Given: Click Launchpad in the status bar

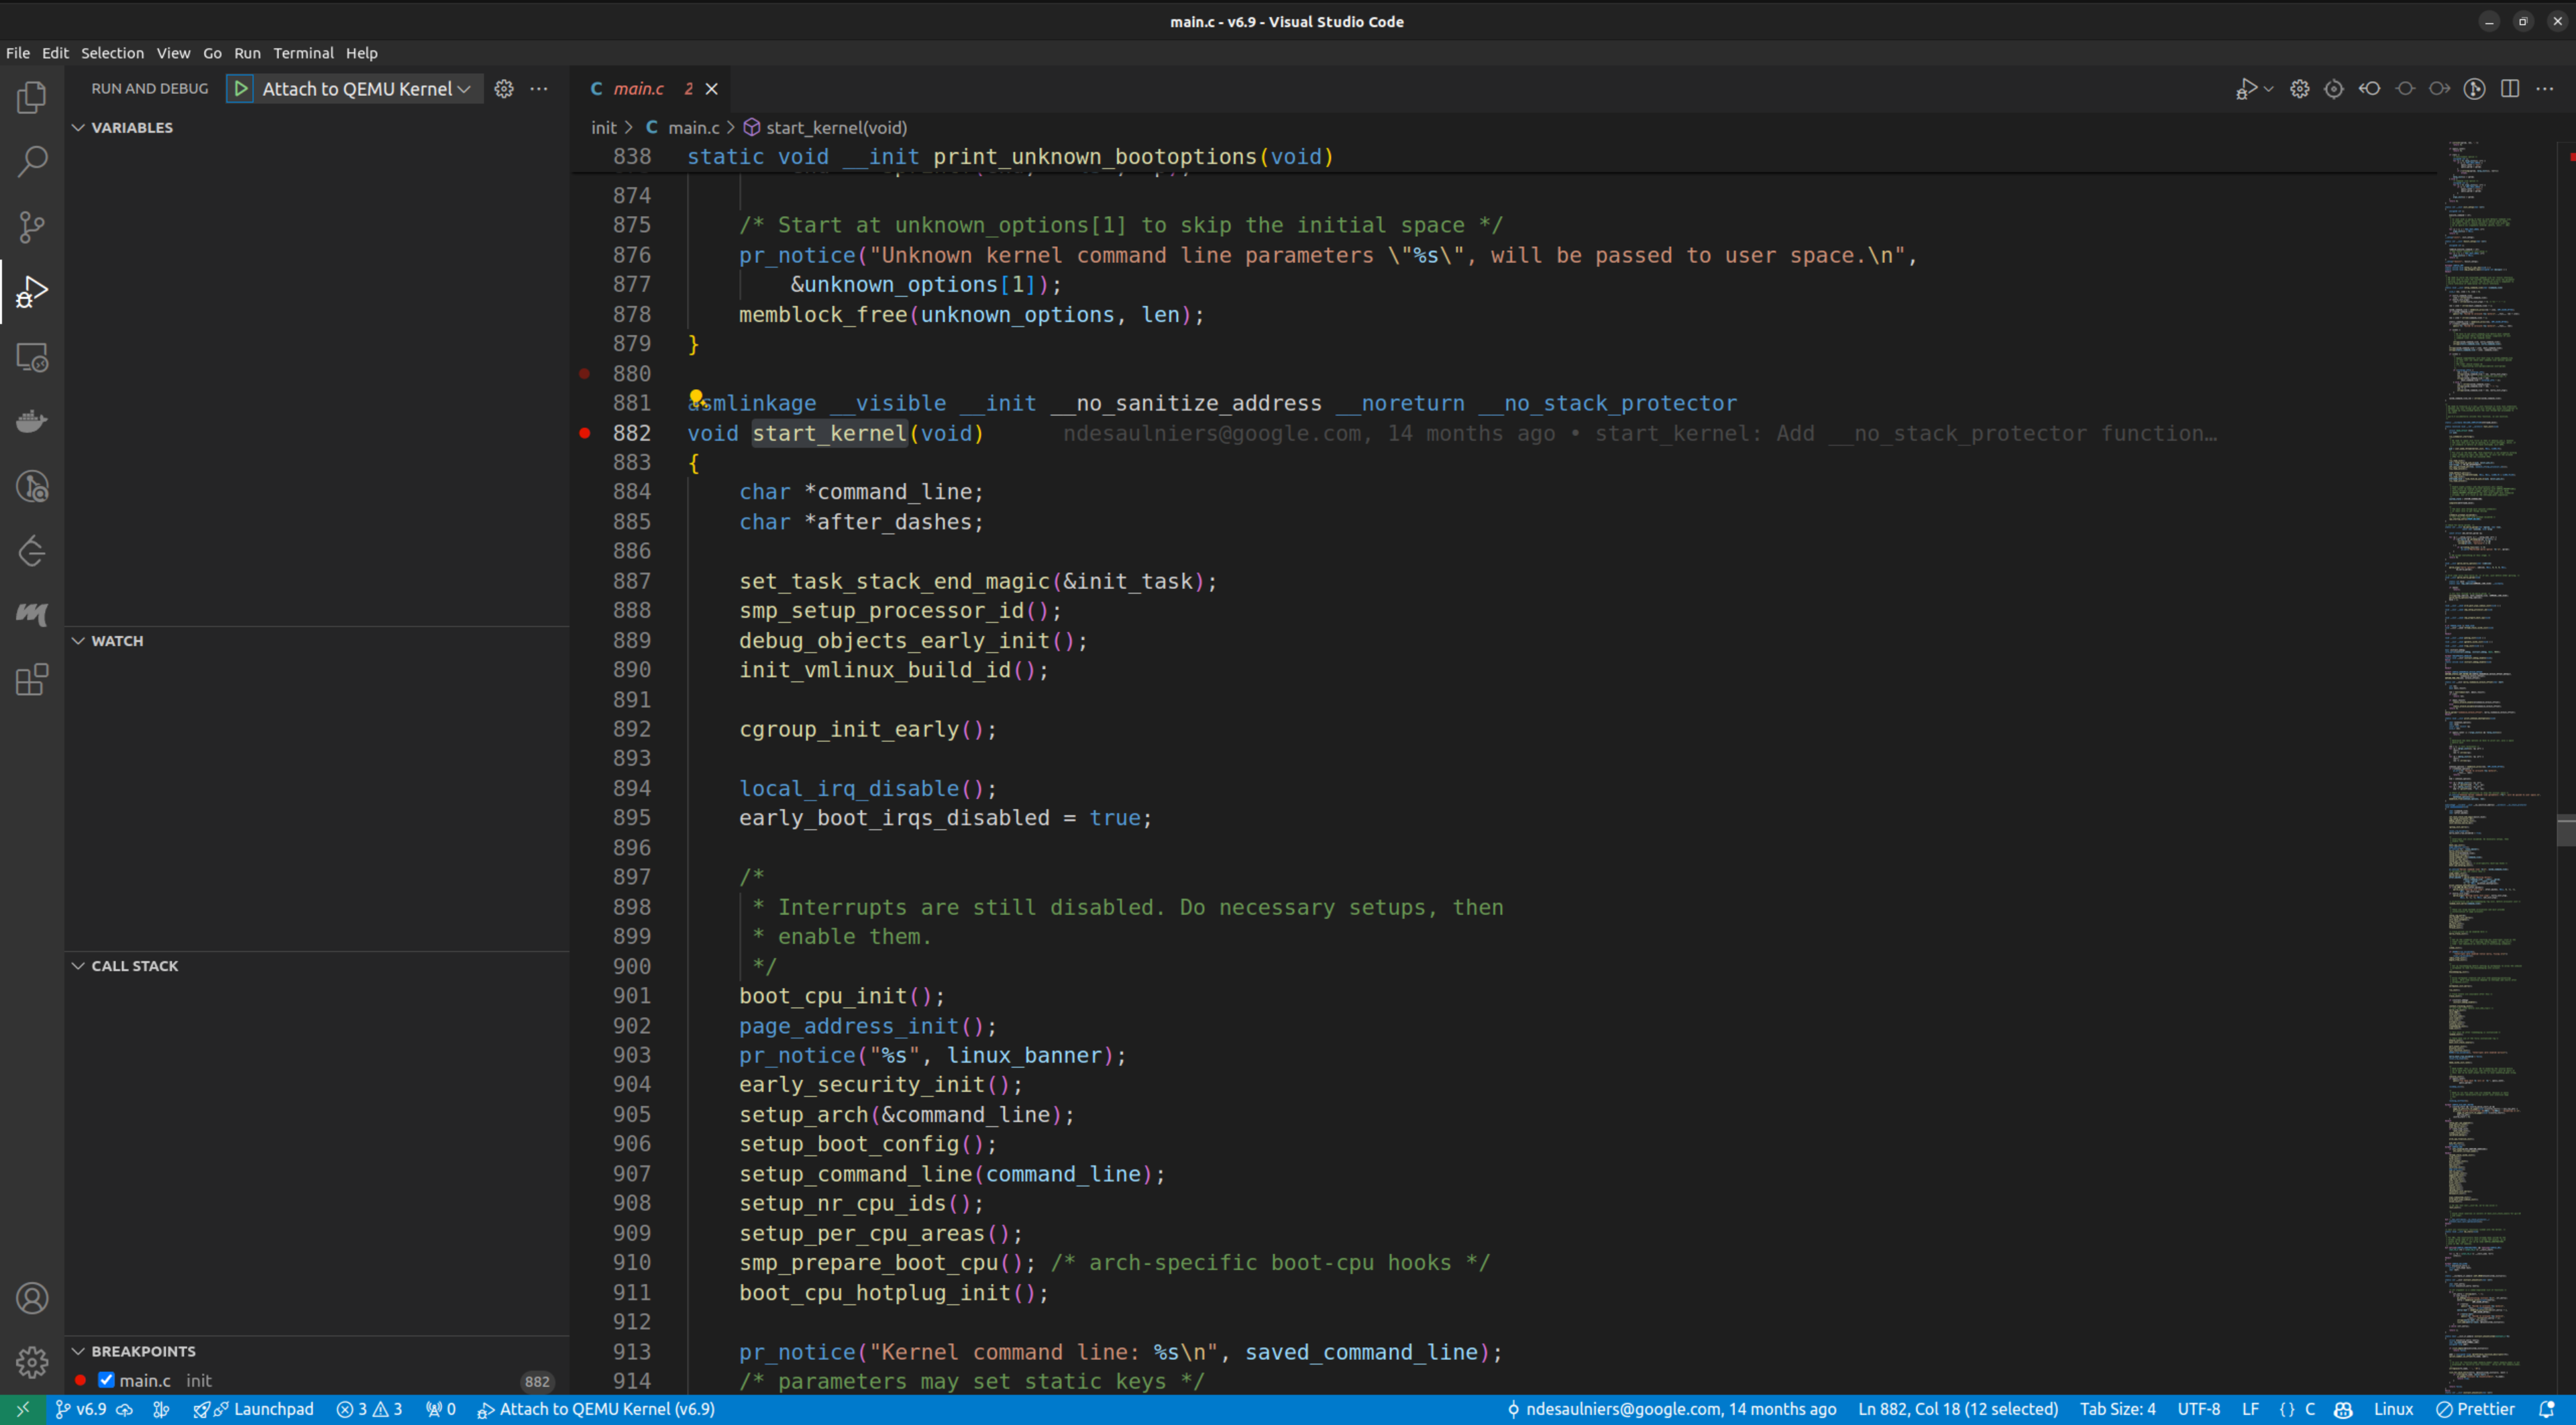Looking at the screenshot, I should click(254, 1409).
